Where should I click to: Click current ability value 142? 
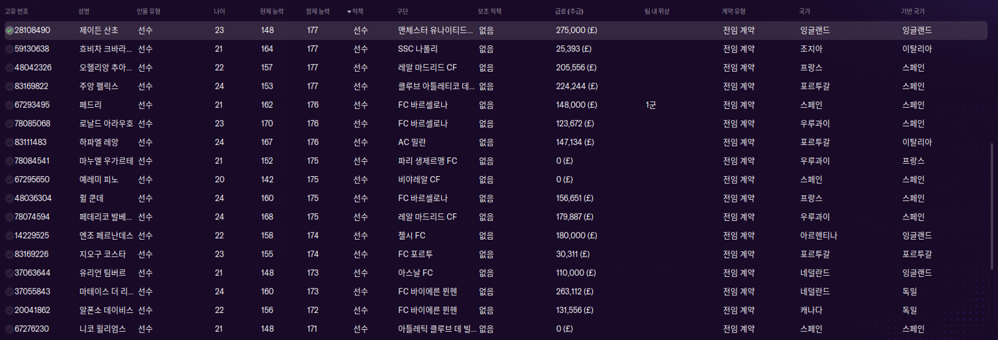point(267,179)
